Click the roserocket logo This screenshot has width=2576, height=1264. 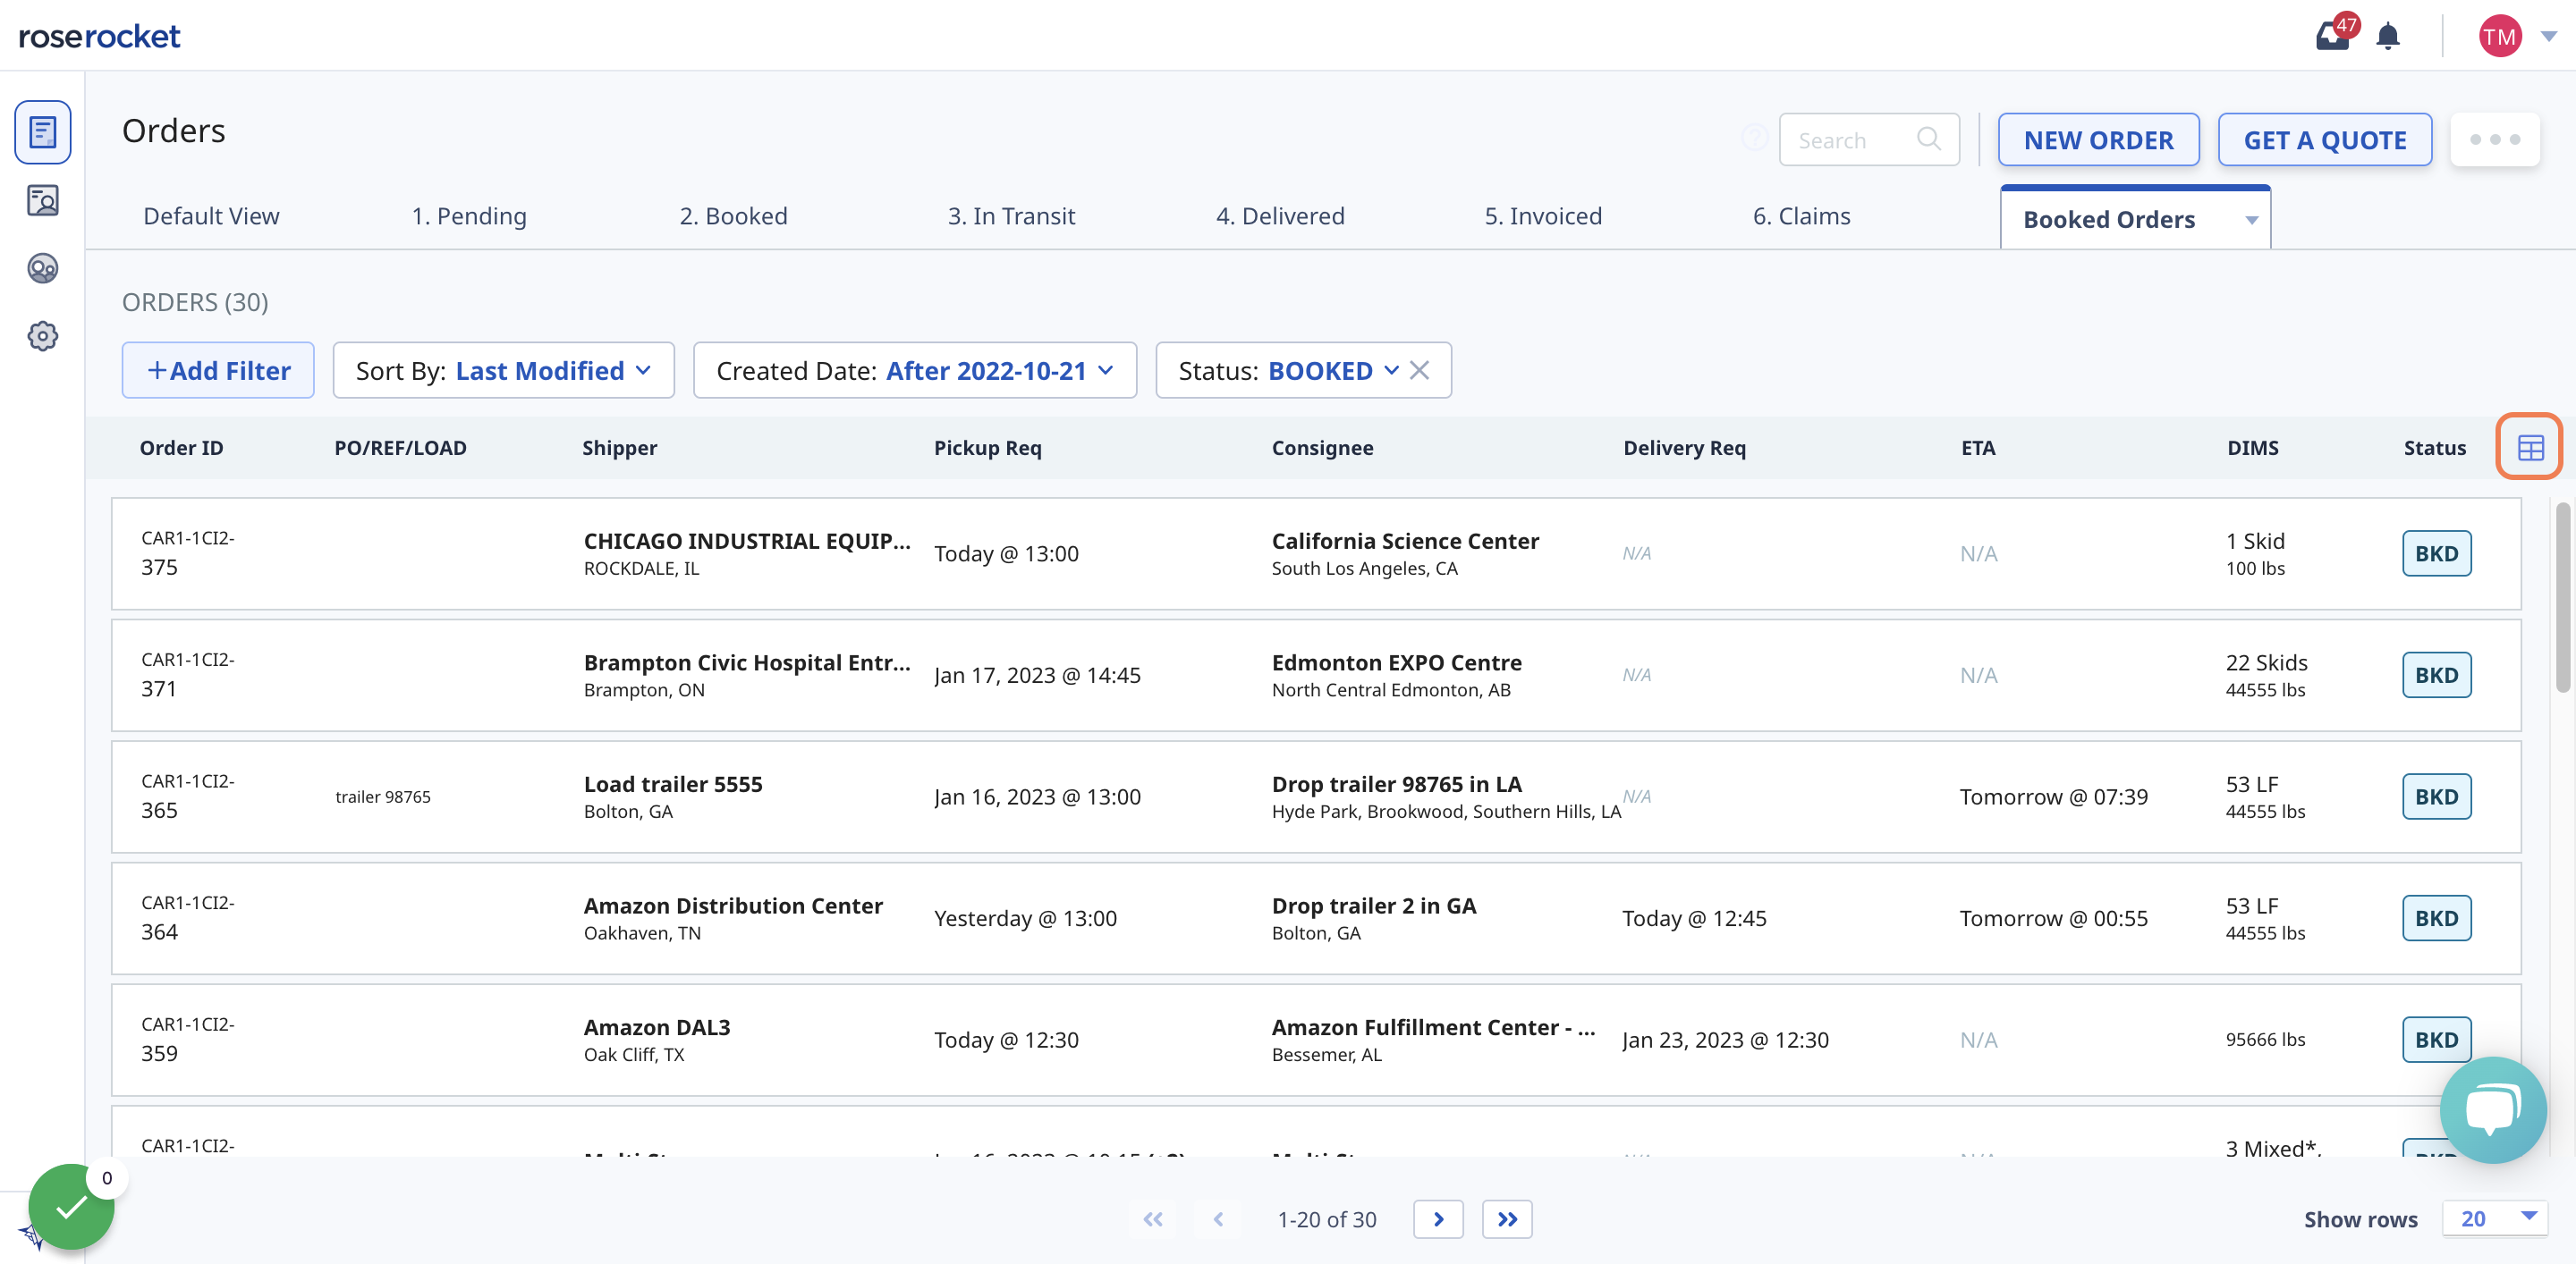99,37
